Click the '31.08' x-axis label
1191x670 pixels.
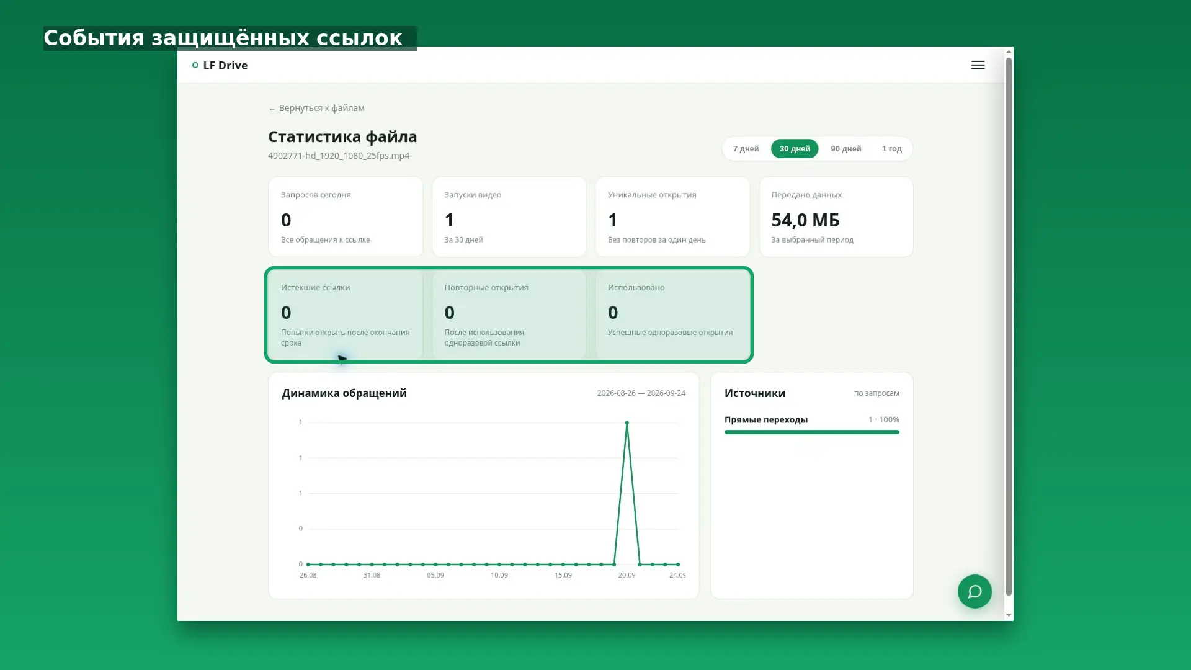372,575
